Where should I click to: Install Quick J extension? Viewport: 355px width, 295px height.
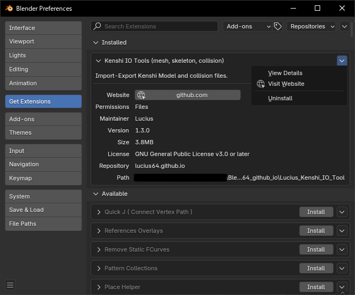[x=316, y=212]
